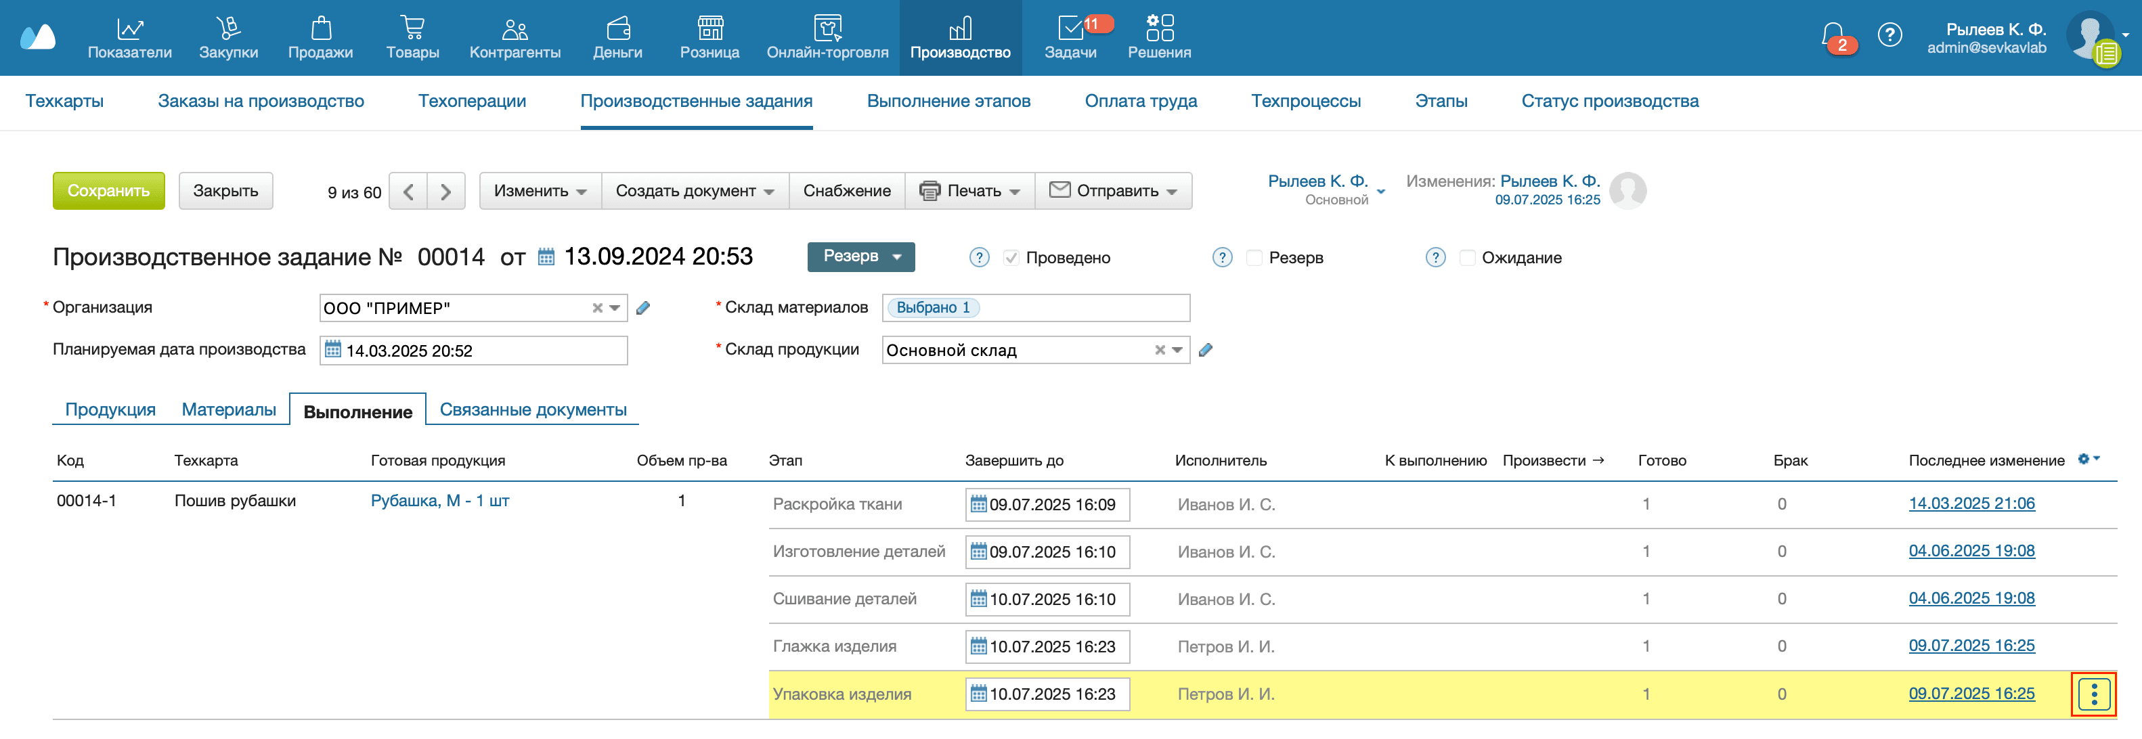This screenshot has width=2142, height=739.
Task: Open the Создать документ dropdown
Action: (692, 190)
